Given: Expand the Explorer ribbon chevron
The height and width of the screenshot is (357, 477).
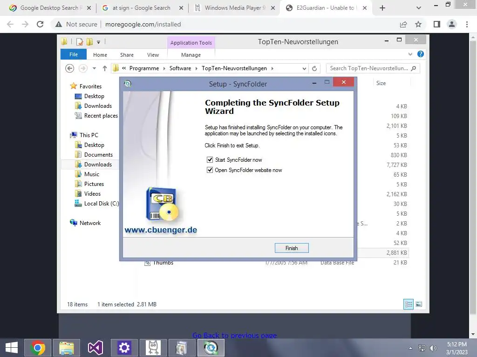Looking at the screenshot, I should click(410, 54).
